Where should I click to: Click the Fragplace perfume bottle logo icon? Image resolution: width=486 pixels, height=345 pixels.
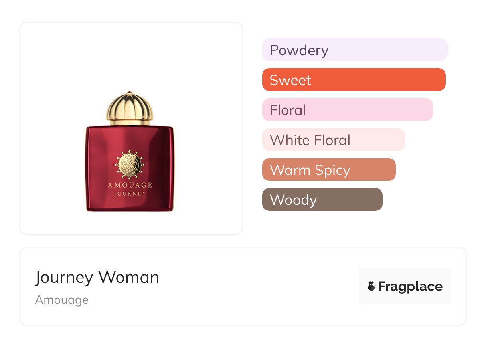[371, 286]
